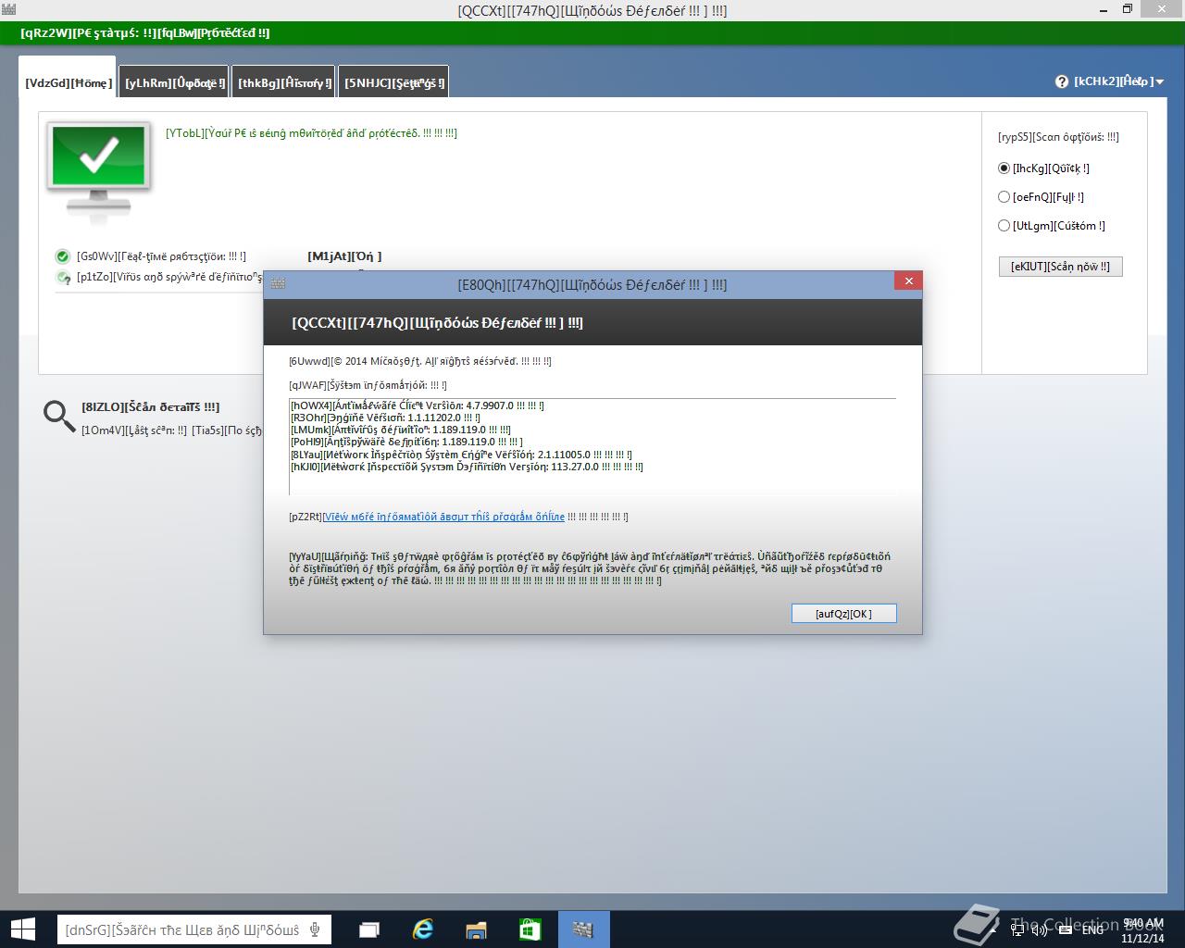Select the Quick scan option
The image size is (1185, 948).
[x=1004, y=168]
